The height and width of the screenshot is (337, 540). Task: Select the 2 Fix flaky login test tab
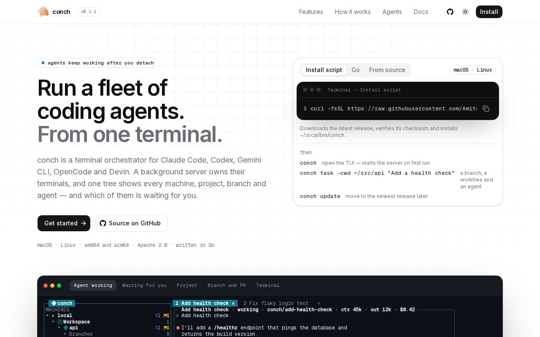coord(276,303)
